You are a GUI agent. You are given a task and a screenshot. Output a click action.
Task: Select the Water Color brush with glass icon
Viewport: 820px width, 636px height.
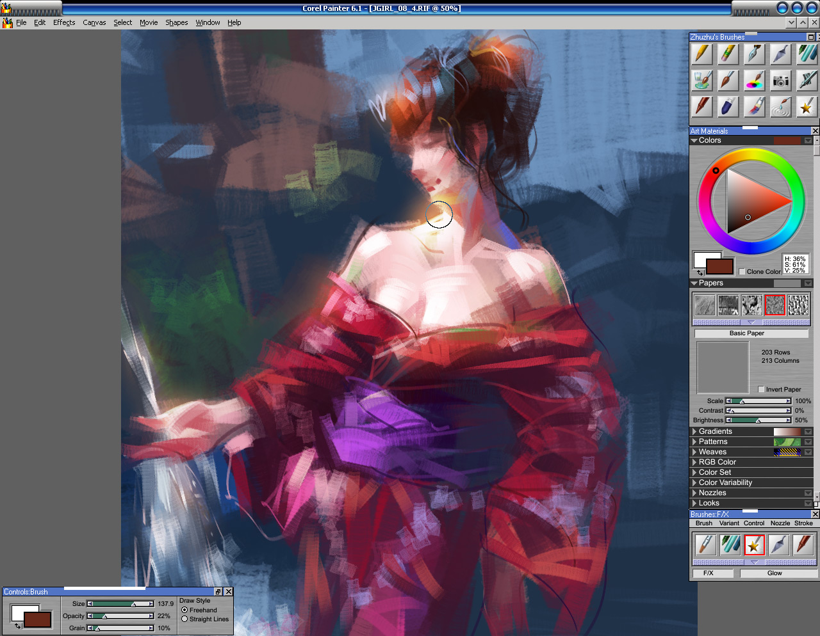pyautogui.click(x=703, y=81)
